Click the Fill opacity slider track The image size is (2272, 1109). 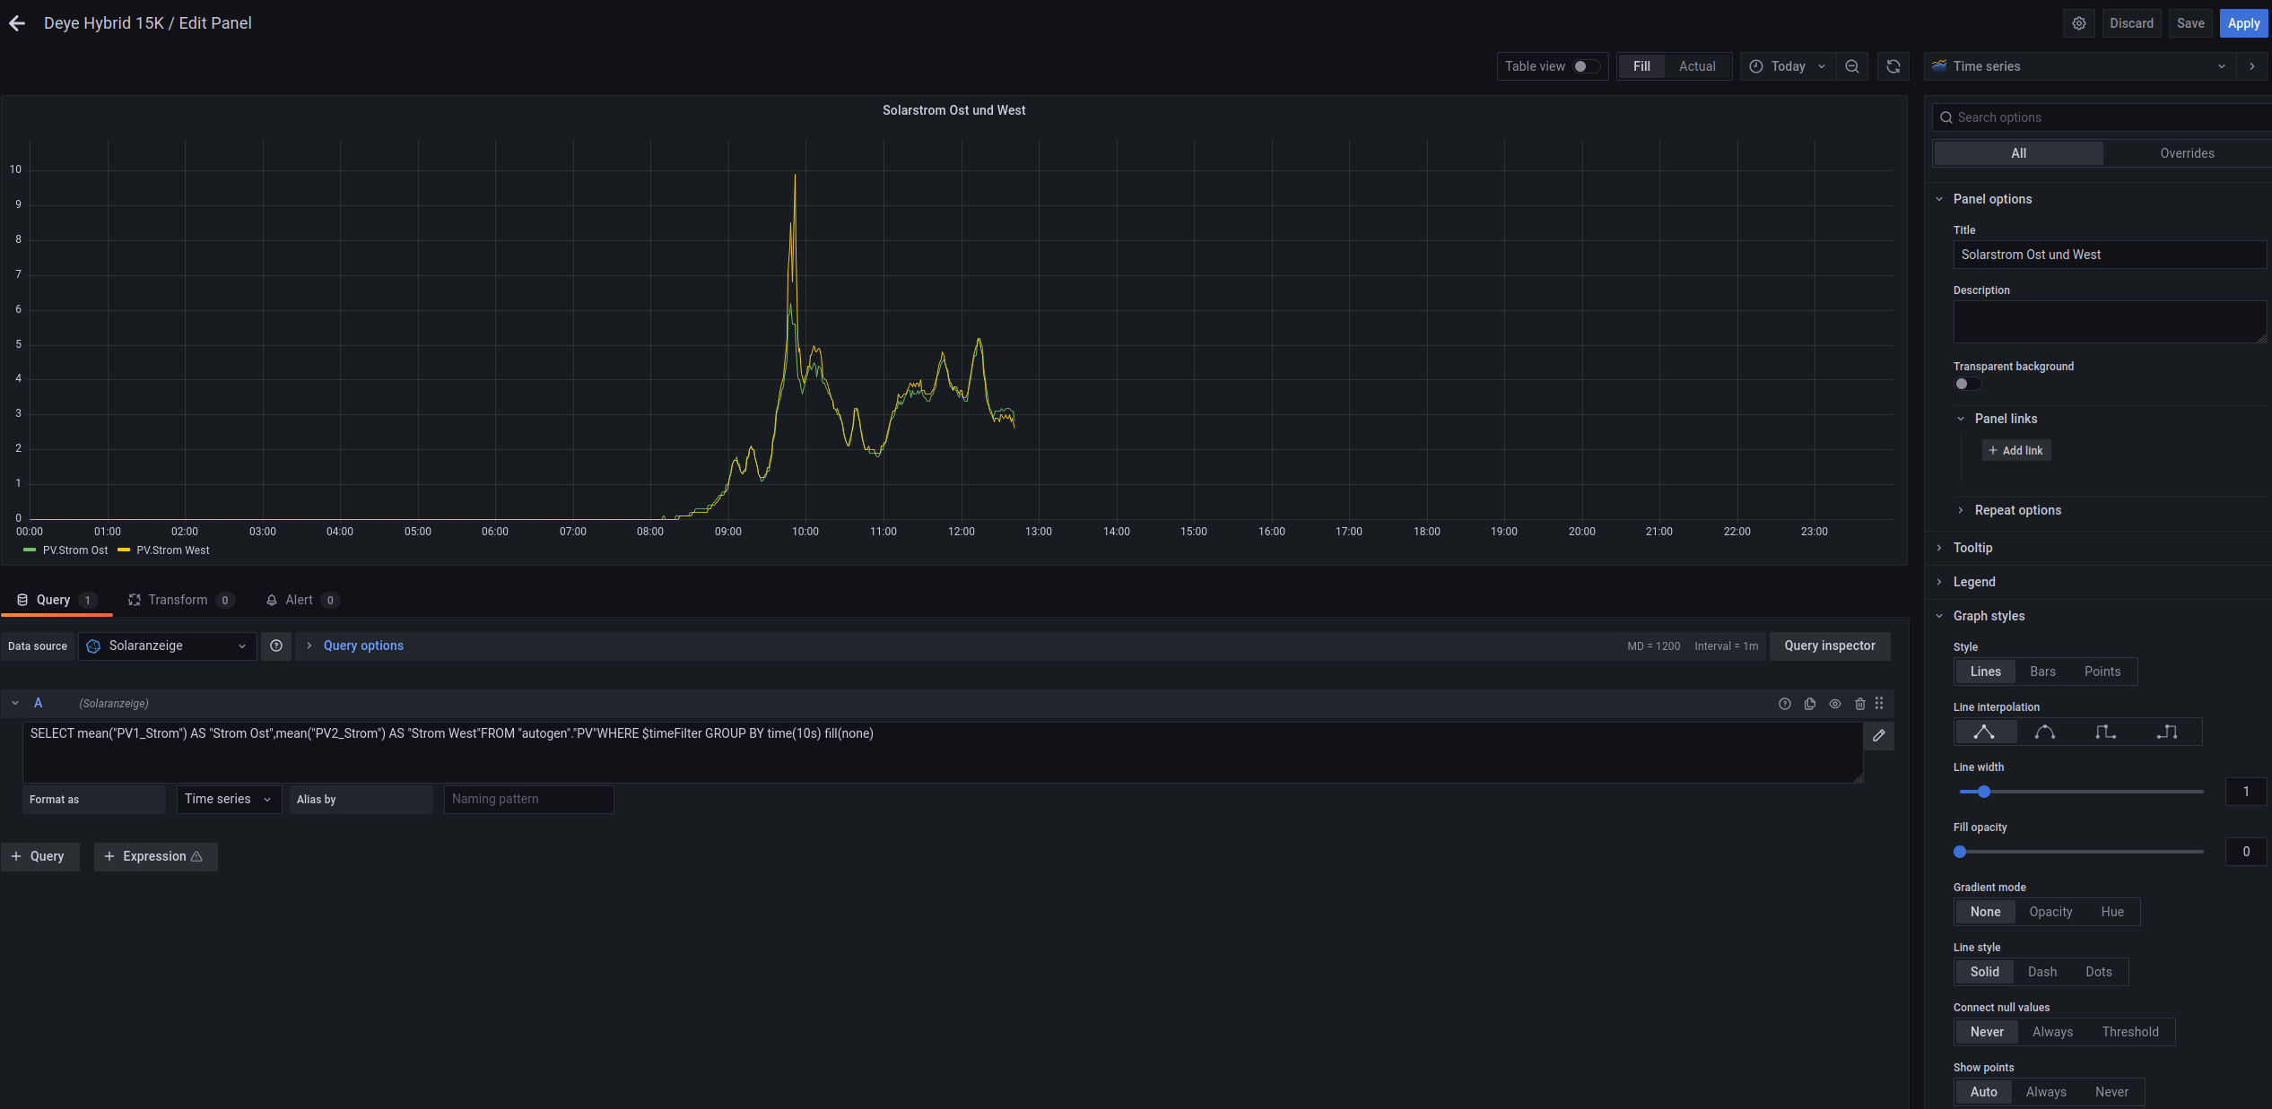click(x=2081, y=852)
